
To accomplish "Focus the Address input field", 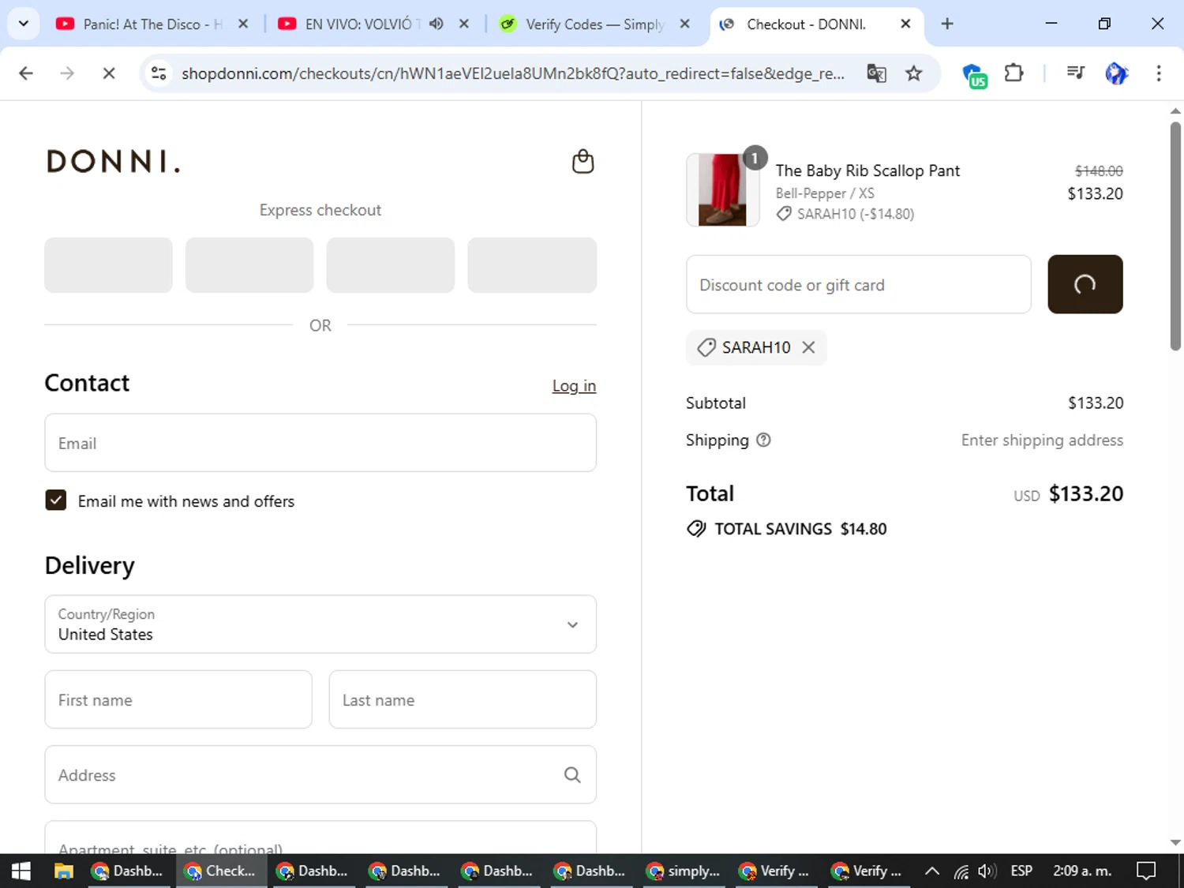I will (320, 775).
